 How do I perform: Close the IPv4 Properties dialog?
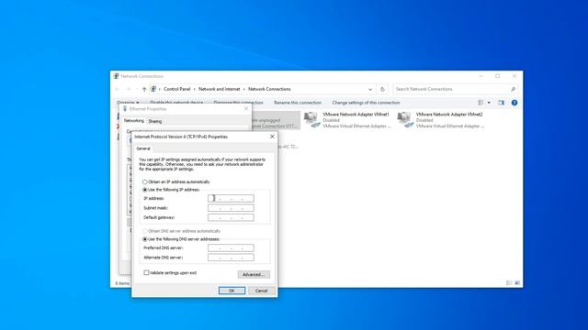click(x=272, y=137)
